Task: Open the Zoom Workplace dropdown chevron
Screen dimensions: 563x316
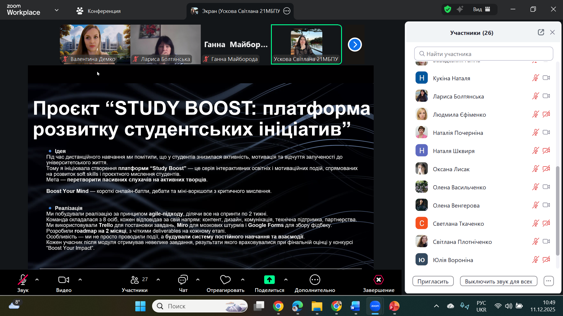Action: [57, 10]
